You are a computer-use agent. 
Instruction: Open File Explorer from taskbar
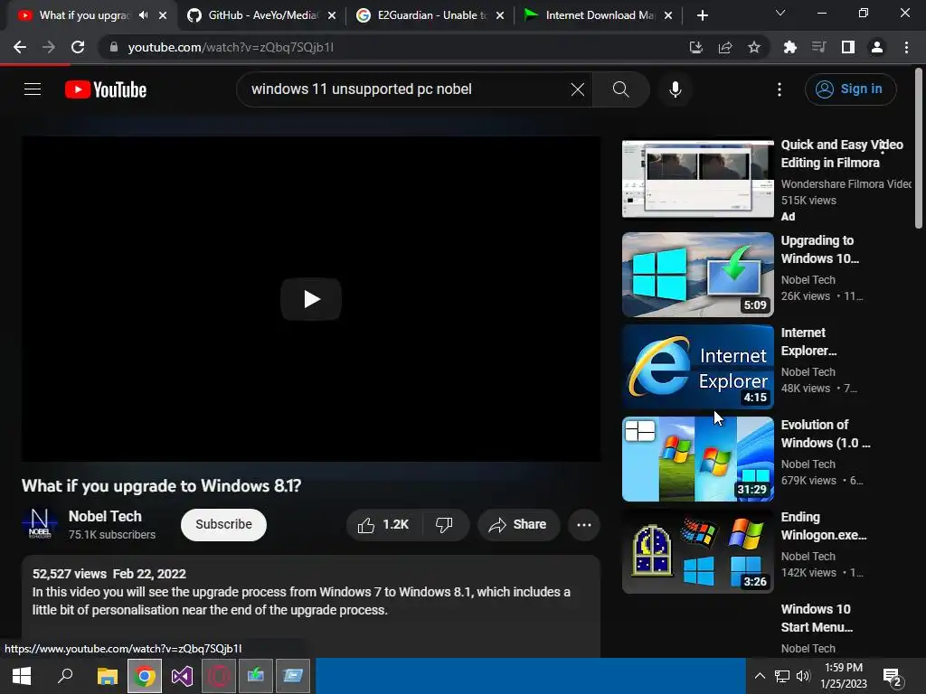click(x=108, y=676)
